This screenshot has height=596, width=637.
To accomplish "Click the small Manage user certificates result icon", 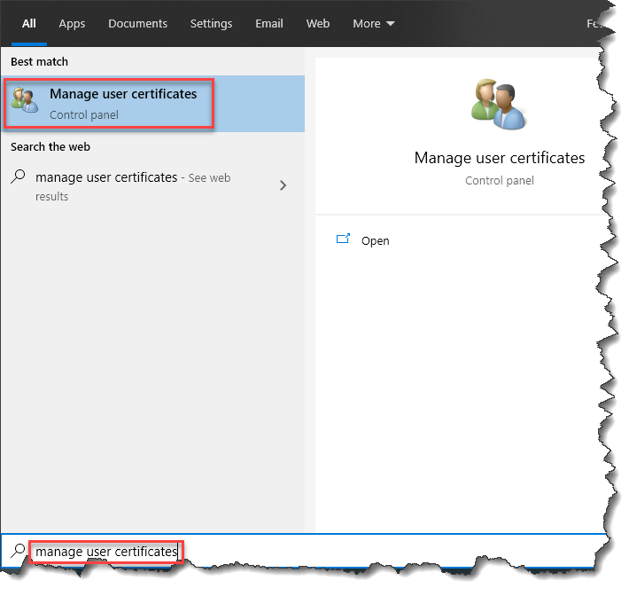I will coord(24,101).
